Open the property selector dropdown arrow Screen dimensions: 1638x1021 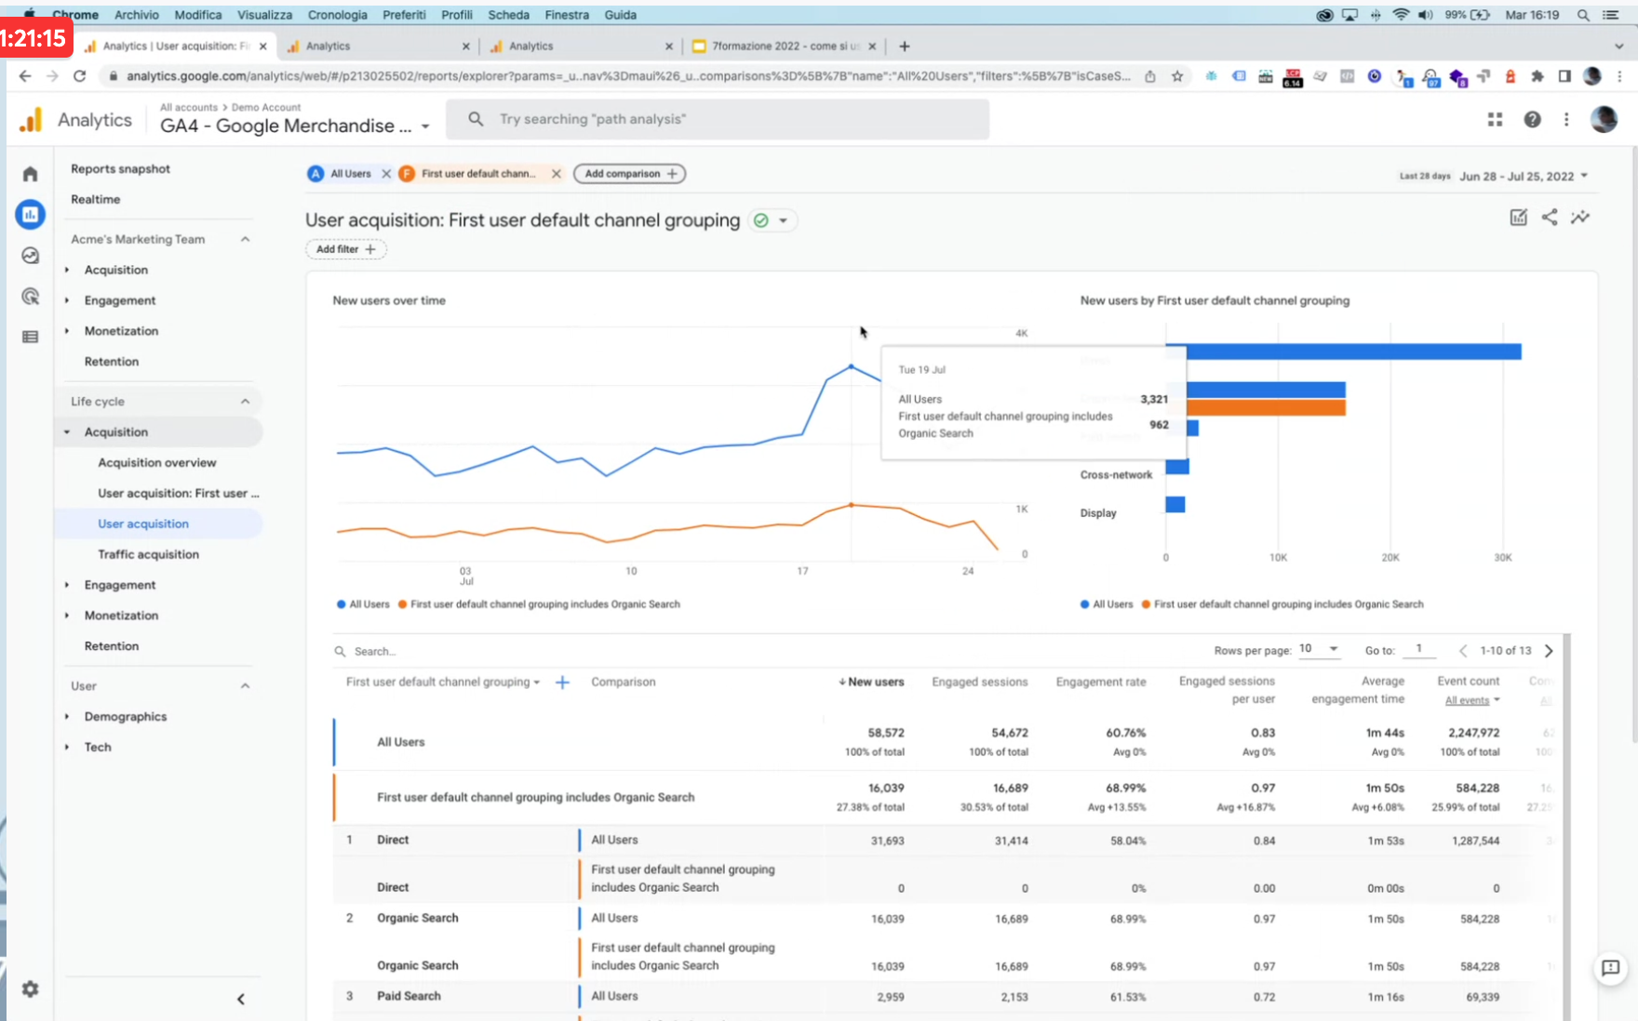click(x=425, y=126)
